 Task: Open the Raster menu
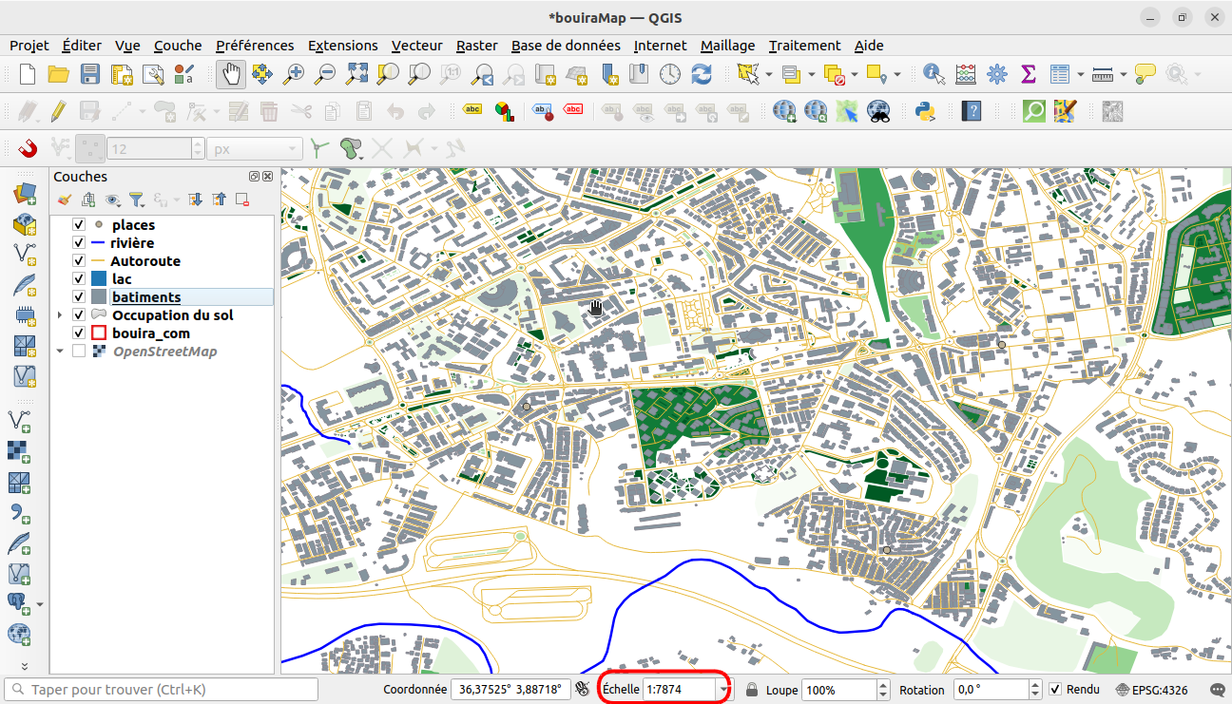tap(476, 46)
